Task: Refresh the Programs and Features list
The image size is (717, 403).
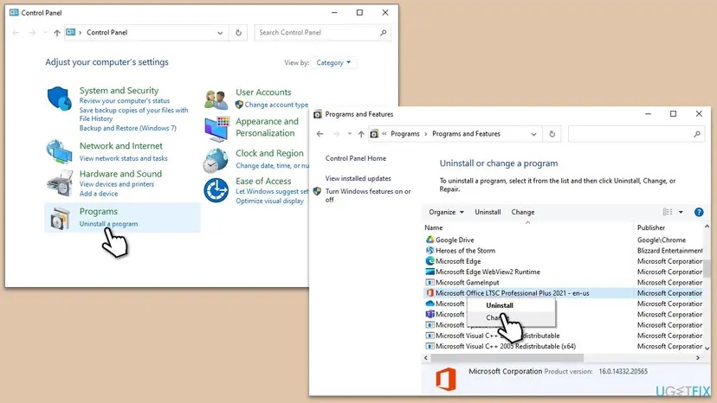Action: pos(552,134)
